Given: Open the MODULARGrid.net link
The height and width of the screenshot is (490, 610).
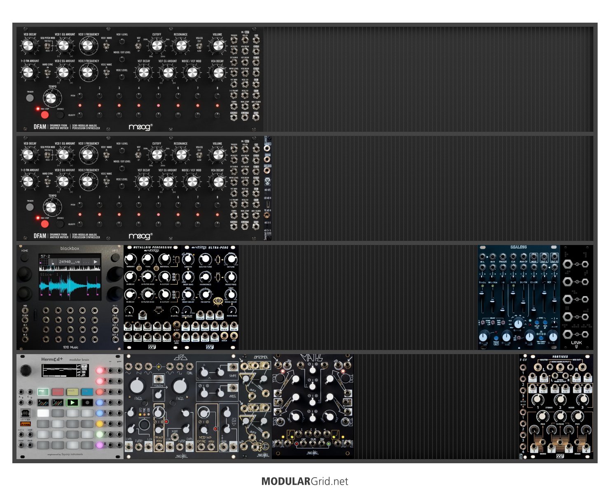Looking at the screenshot, I should pyautogui.click(x=305, y=481).
